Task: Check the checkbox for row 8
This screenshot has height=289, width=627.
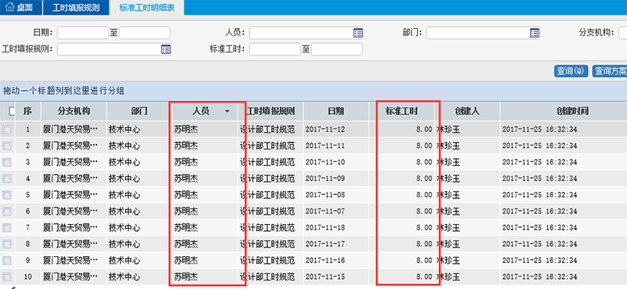Action: pyautogui.click(x=7, y=244)
